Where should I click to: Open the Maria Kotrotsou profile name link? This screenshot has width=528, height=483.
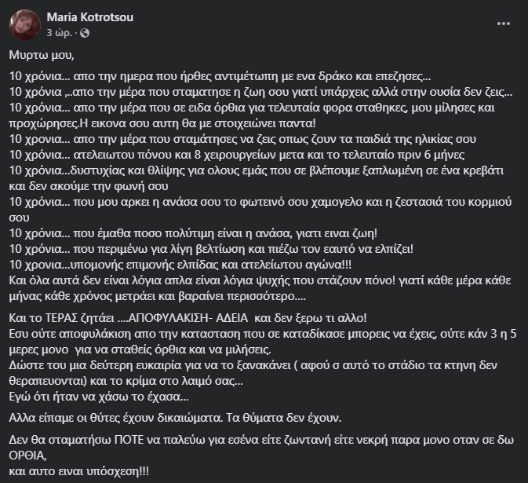(89, 18)
